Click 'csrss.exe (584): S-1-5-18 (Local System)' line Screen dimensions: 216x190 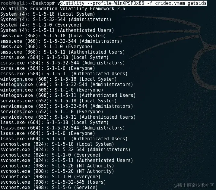tap(54, 57)
